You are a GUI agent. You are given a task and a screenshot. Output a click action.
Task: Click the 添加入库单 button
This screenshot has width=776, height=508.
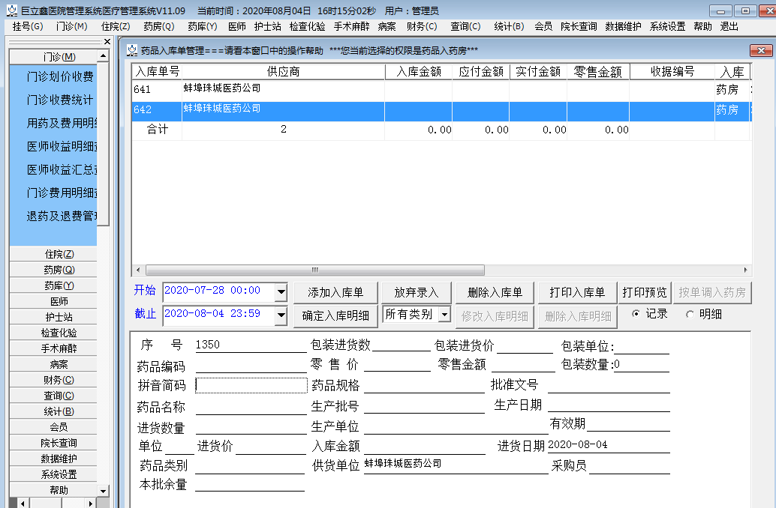coord(335,291)
